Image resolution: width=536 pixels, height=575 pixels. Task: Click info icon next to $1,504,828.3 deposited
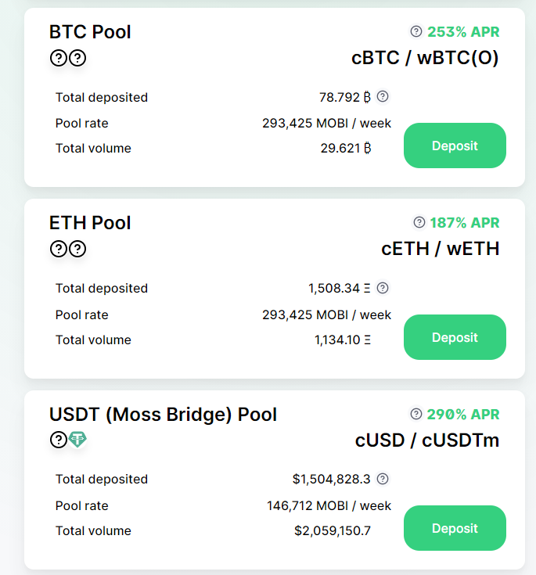(x=383, y=479)
